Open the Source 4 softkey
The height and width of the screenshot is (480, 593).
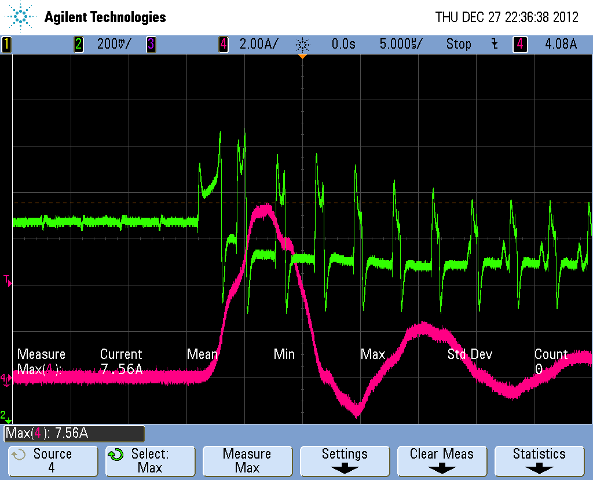[53, 461]
